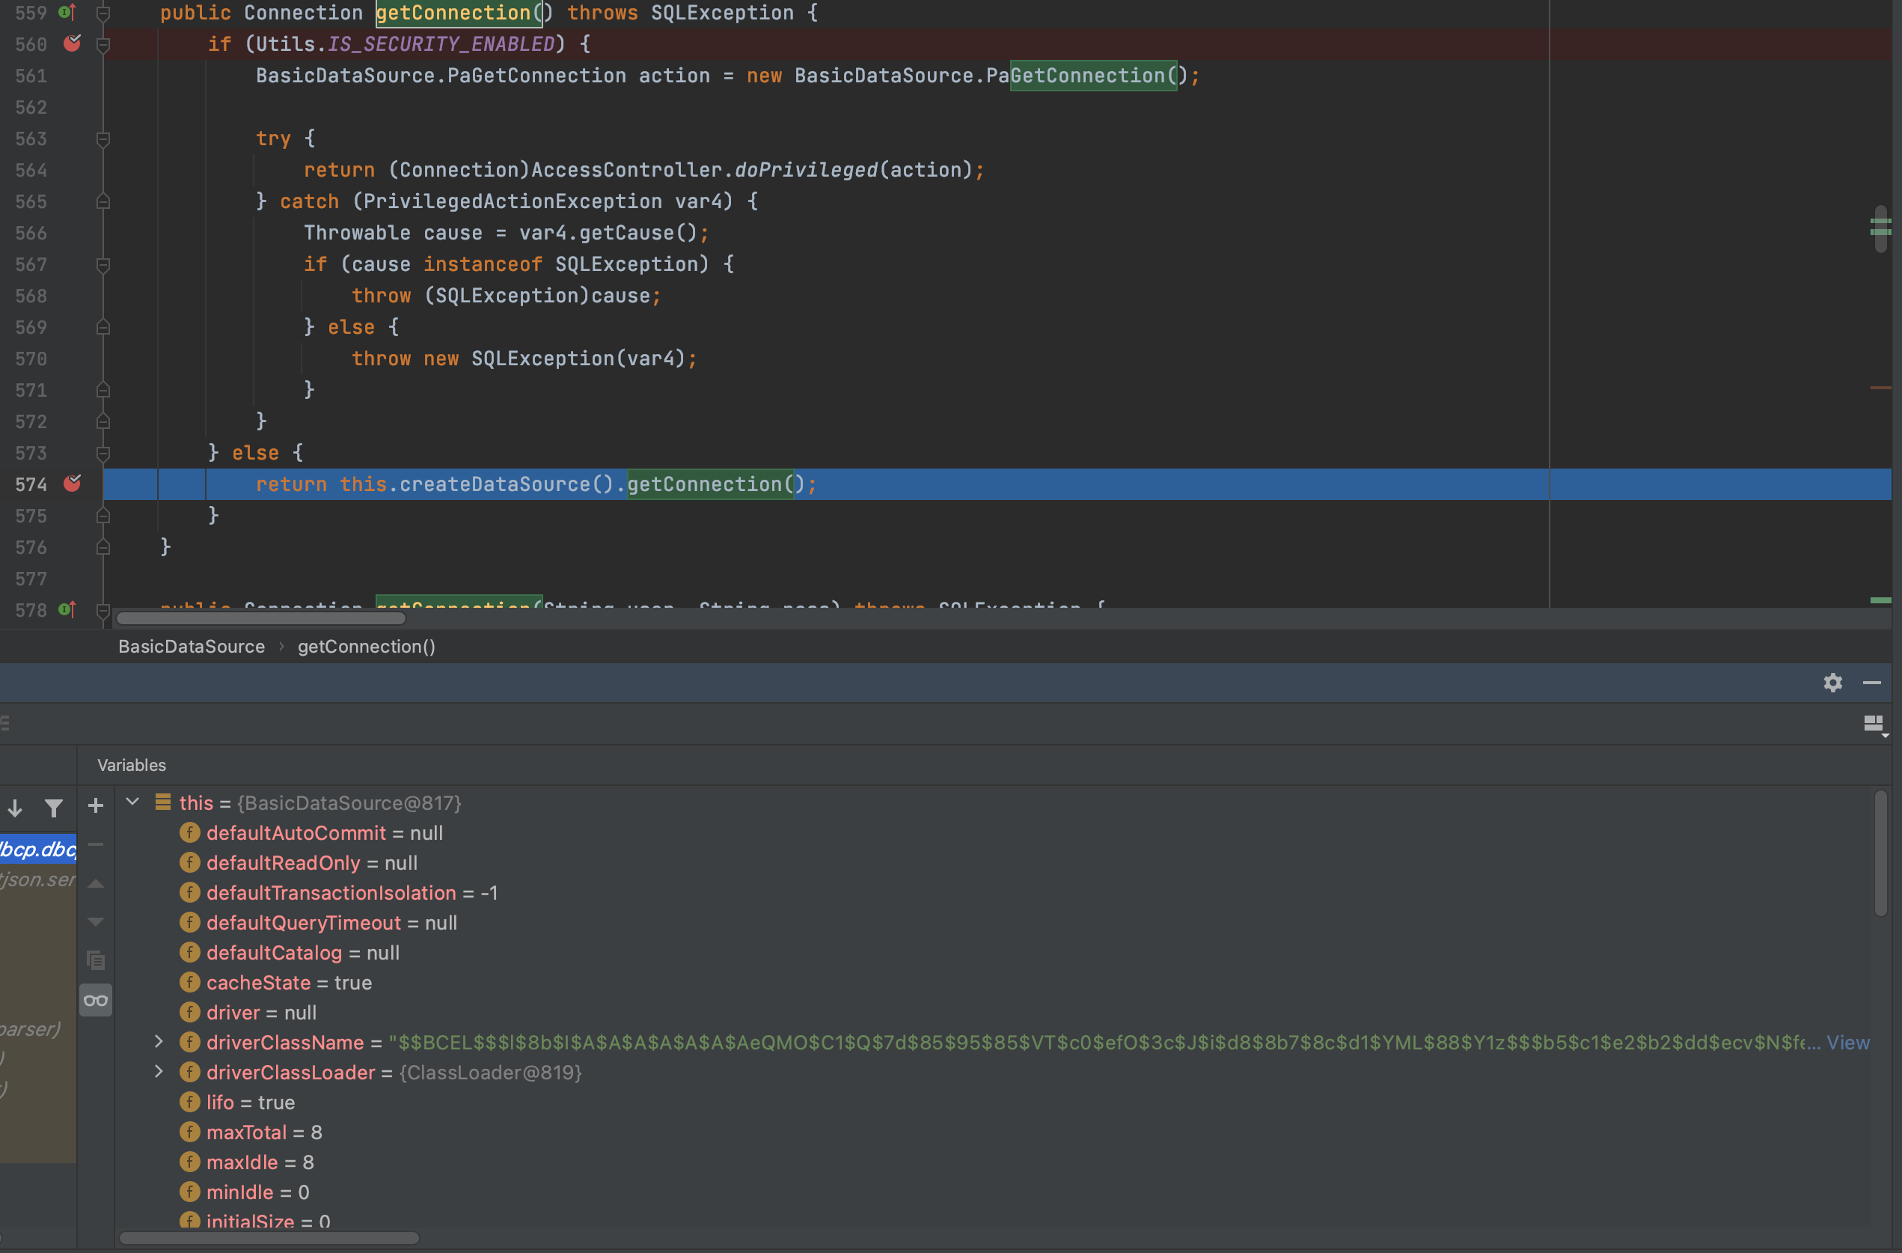Collapse the 'this' variable tree node
Viewport: 1902px width, 1253px height.
pos(132,801)
